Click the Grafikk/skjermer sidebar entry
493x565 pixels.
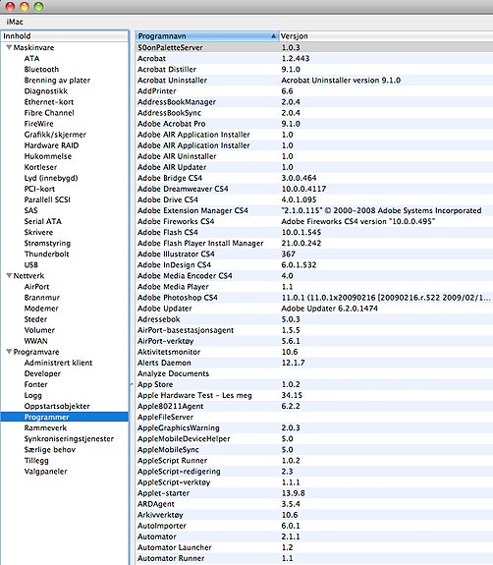point(55,135)
